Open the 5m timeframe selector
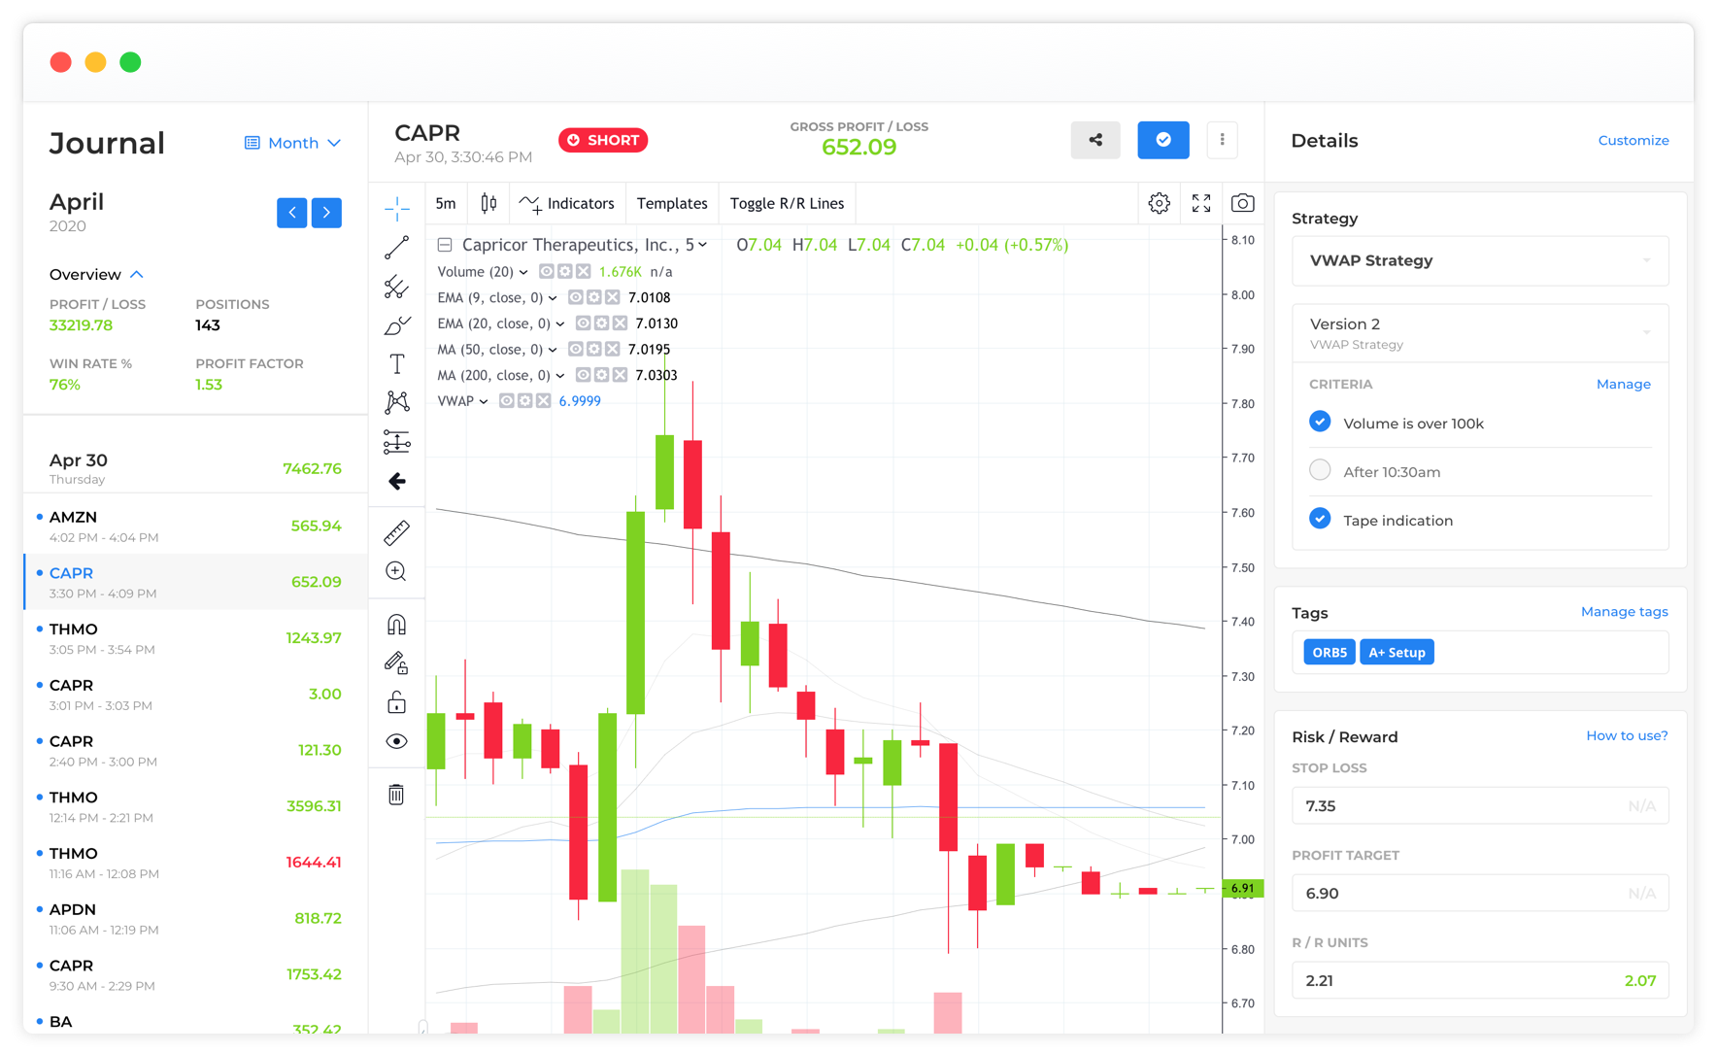Image resolution: width=1717 pixels, height=1053 pixels. (x=446, y=203)
